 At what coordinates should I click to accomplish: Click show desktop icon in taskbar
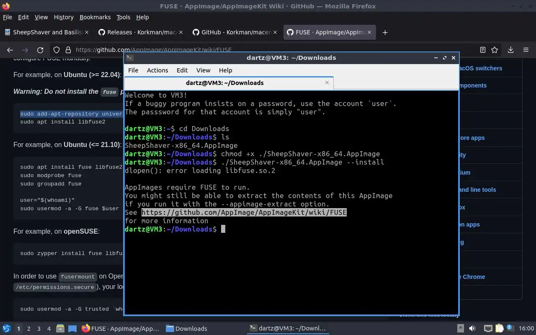[72, 329]
